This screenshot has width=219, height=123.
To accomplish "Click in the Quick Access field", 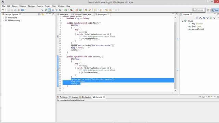I will point(198,10).
